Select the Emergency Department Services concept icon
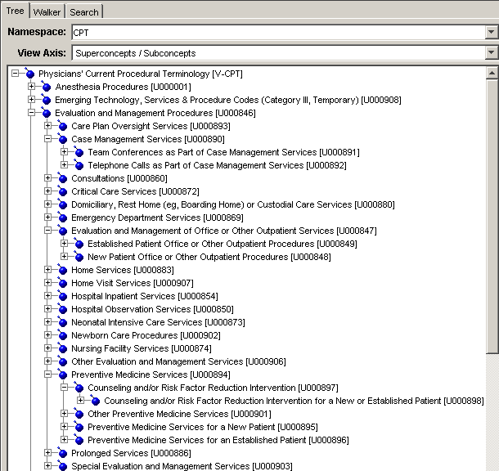Viewport: 499px width, 471px height. [63, 218]
